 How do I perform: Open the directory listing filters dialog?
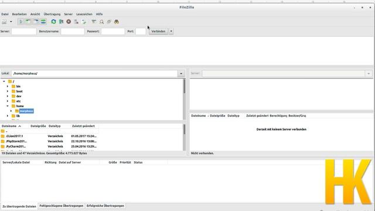pyautogui.click(x=94, y=22)
